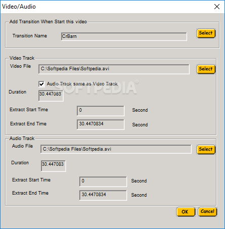
Task: Click 'Extract End Time' label in Audio Track
Action: pyautogui.click(x=30, y=193)
